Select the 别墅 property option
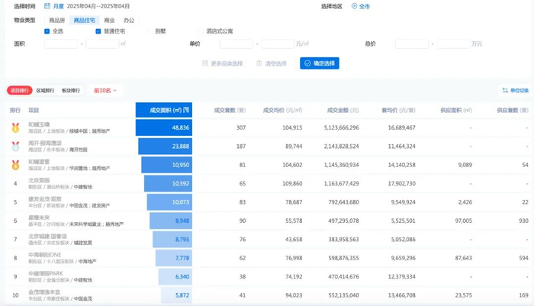The image size is (534, 306). pos(160,31)
